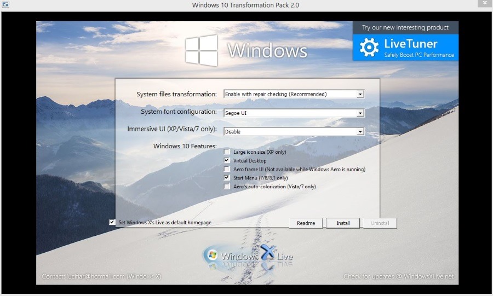Viewport: 493px width, 296px height.
Task: Click the Uninstall button
Action: [x=380, y=223]
